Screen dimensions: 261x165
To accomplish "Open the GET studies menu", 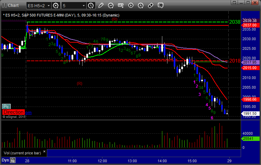I will point(121,5).
